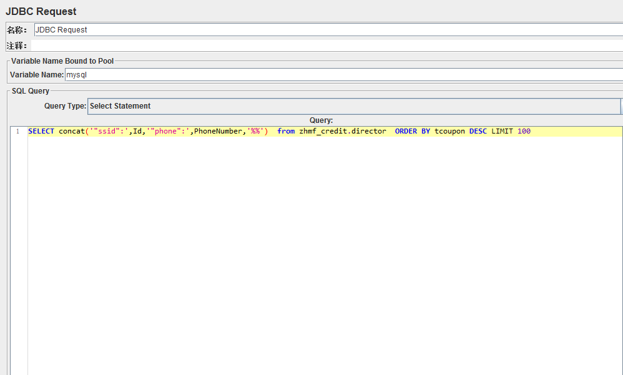Screen dimensions: 623x375
Task: Click the 名称 name input field
Action: 328,30
